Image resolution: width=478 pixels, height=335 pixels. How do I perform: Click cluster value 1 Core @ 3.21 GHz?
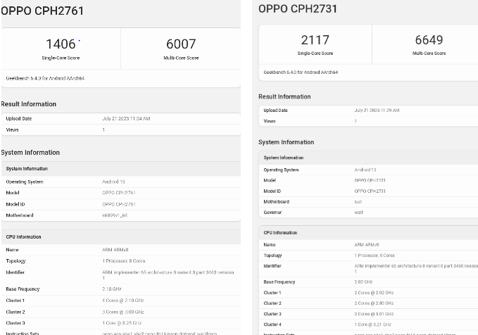[373, 324]
